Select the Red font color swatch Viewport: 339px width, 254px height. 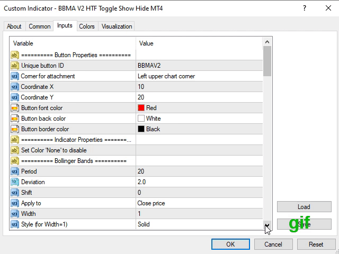pos(141,108)
